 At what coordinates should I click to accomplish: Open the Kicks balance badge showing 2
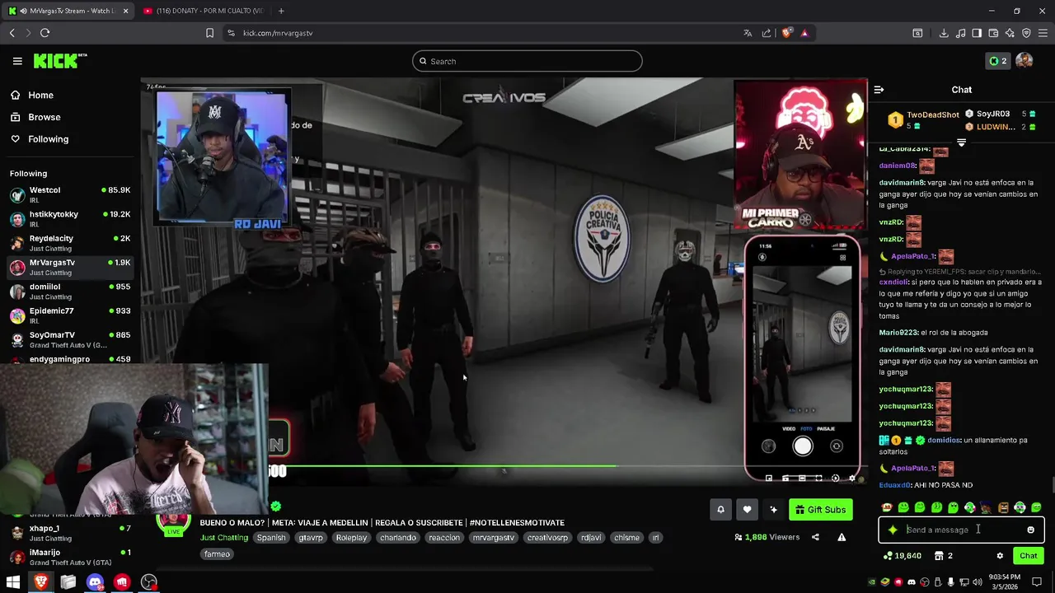998,61
